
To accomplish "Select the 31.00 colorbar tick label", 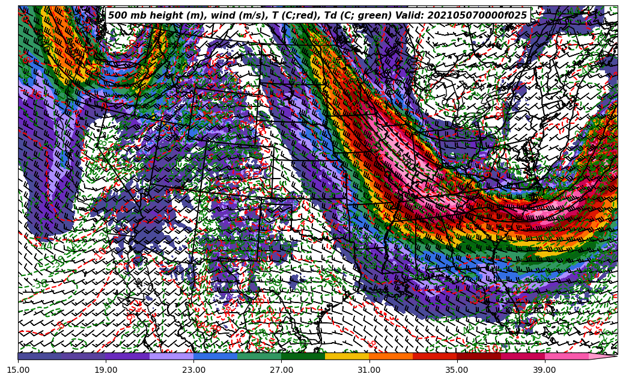I will click(369, 370).
